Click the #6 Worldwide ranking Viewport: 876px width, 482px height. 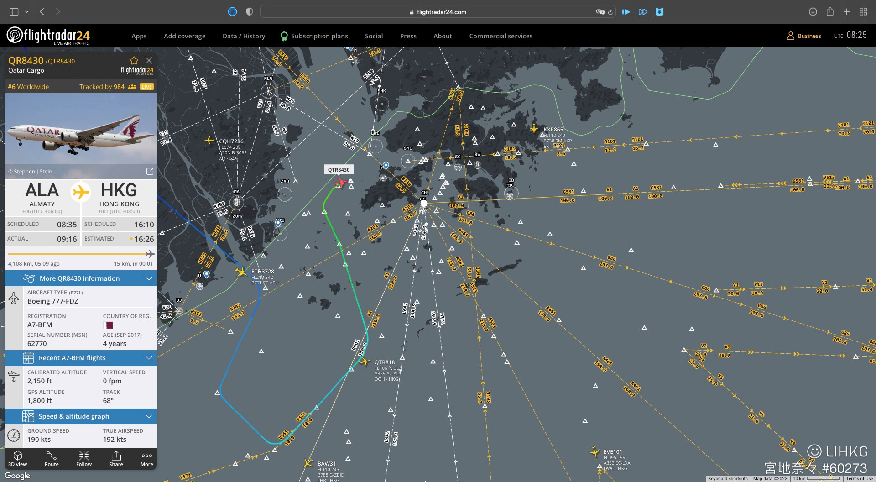[28, 87]
